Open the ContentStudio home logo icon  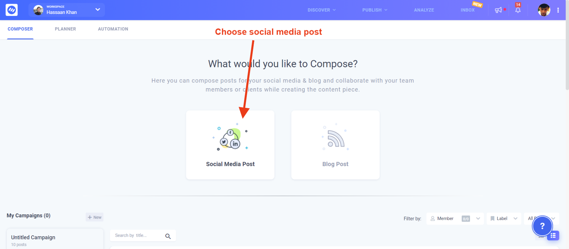pos(11,10)
